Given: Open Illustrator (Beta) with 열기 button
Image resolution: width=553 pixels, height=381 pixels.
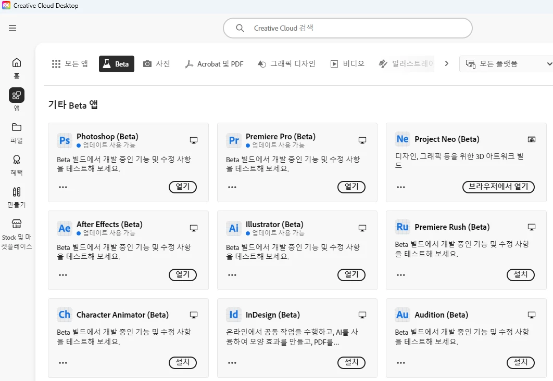Looking at the screenshot, I should click(x=351, y=274).
